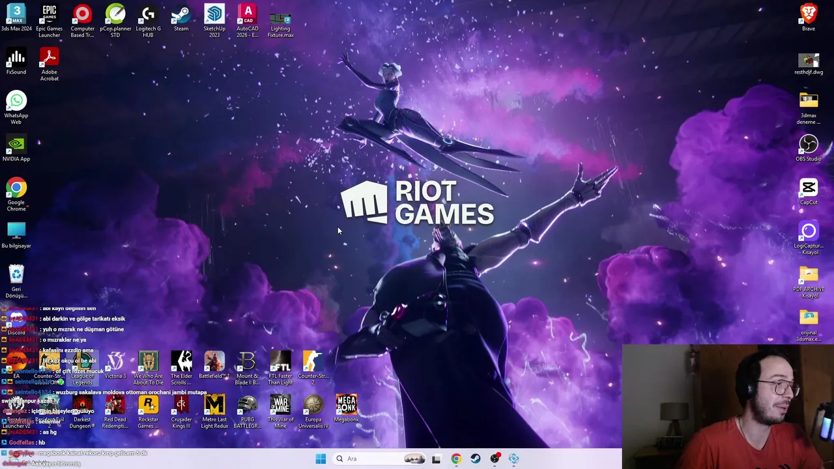Launch the Counter-Strike 2 desktop shortcut

pos(313,368)
